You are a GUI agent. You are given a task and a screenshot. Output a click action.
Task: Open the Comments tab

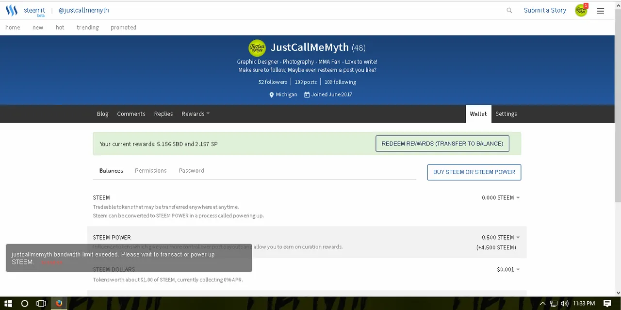131,114
